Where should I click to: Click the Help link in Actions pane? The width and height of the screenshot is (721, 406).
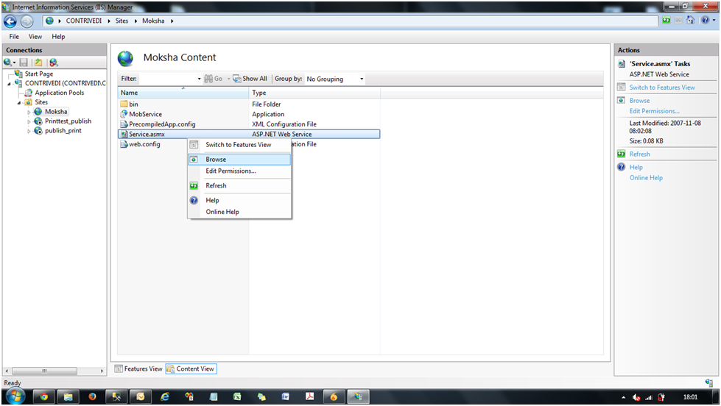pyautogui.click(x=636, y=167)
